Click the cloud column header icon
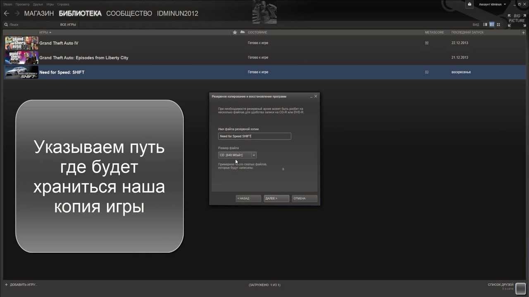 pos(242,32)
